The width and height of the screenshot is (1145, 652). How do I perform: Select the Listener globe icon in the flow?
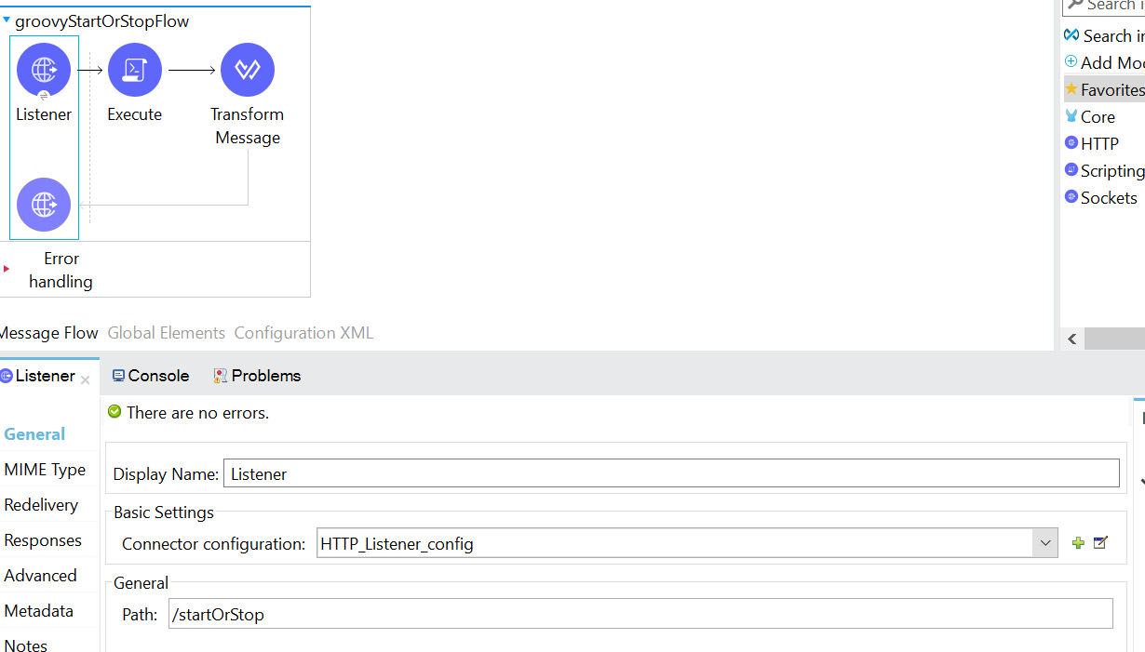click(x=44, y=70)
